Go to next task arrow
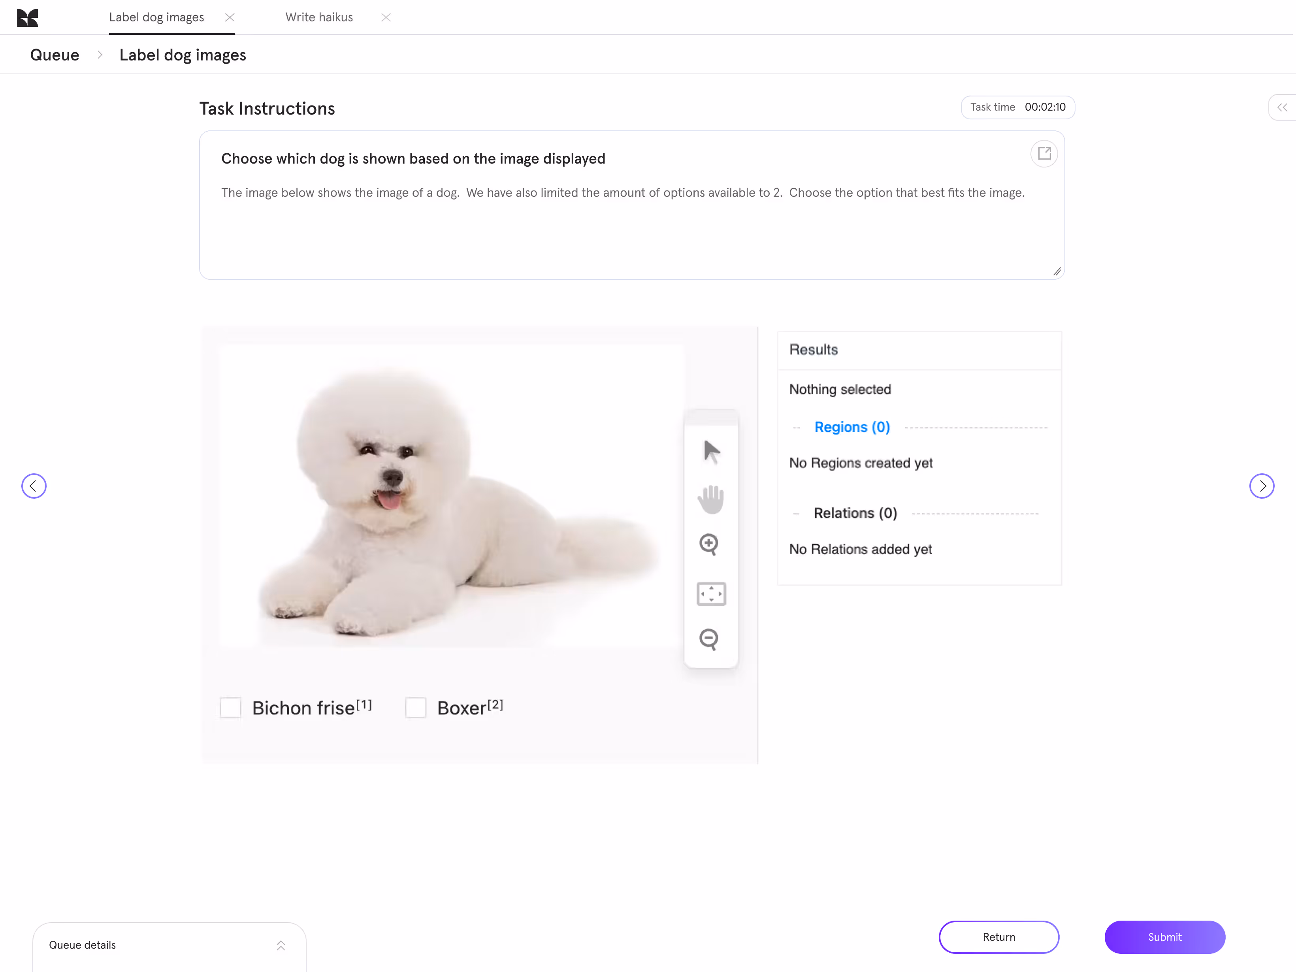Viewport: 1296px width, 972px height. tap(1262, 486)
